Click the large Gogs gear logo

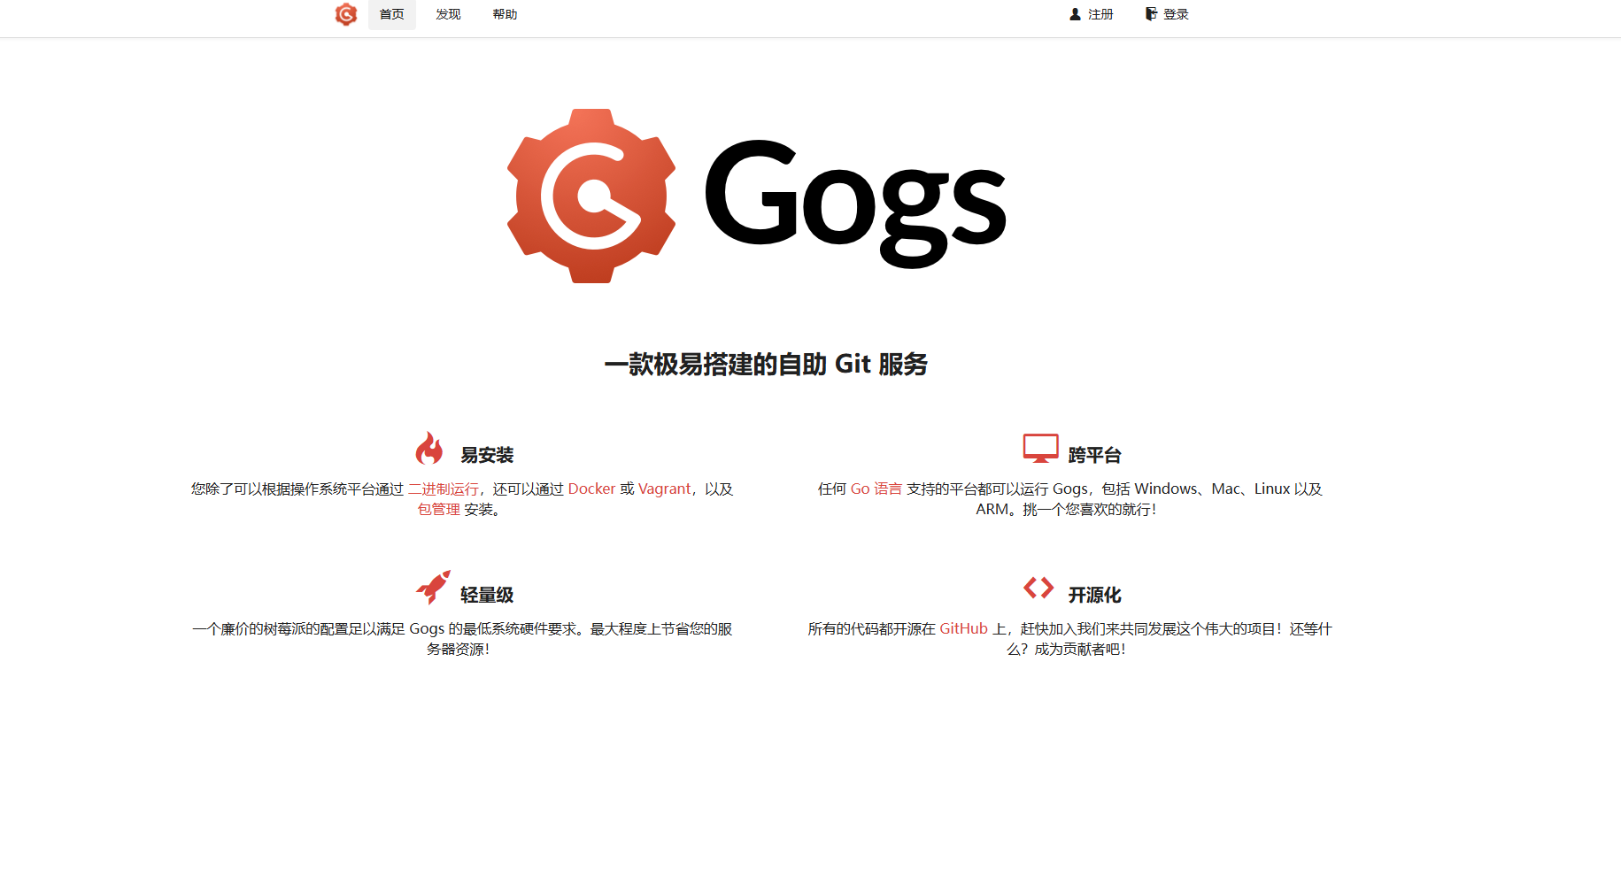coord(591,196)
